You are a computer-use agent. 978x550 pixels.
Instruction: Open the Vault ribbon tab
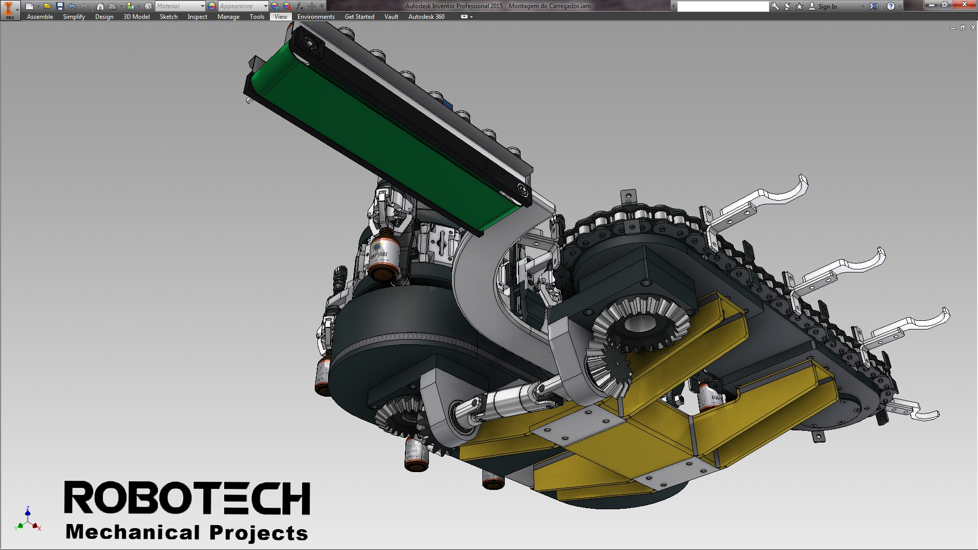[x=391, y=17]
